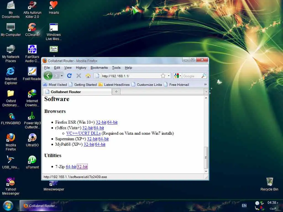Open the File menu
Image resolution: width=283 pixels, height=212 pixels.
[x=47, y=68]
